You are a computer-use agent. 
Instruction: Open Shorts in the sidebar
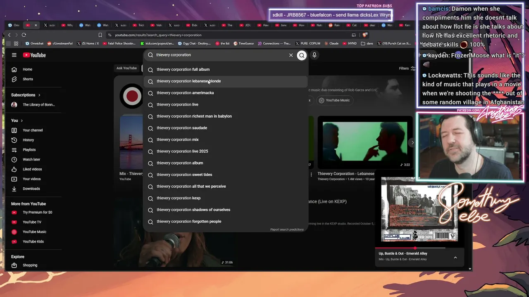pos(28,79)
